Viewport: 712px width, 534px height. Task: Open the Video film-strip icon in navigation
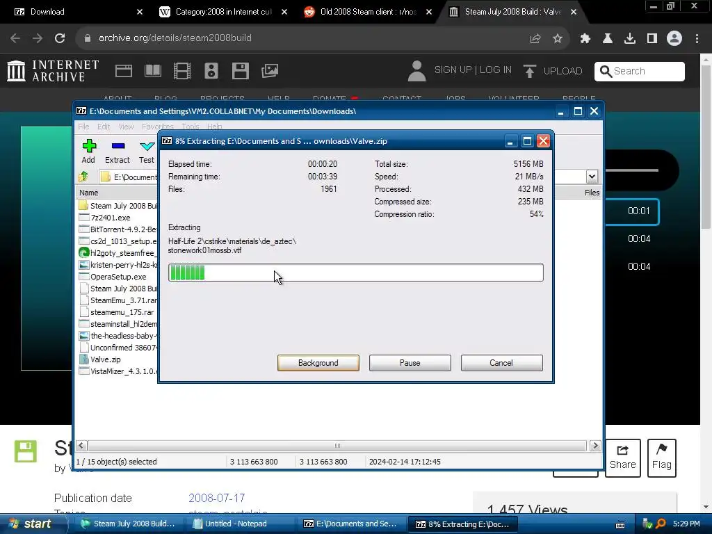coord(182,71)
